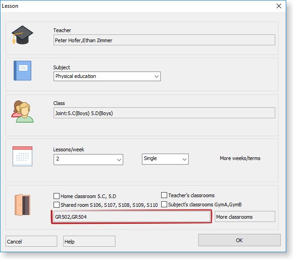The width and height of the screenshot is (294, 260).
Task: Select the classroom field showing GR502,GR504
Action: [x=131, y=217]
